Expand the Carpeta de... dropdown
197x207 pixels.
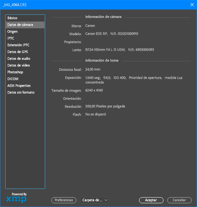[x=95, y=200]
